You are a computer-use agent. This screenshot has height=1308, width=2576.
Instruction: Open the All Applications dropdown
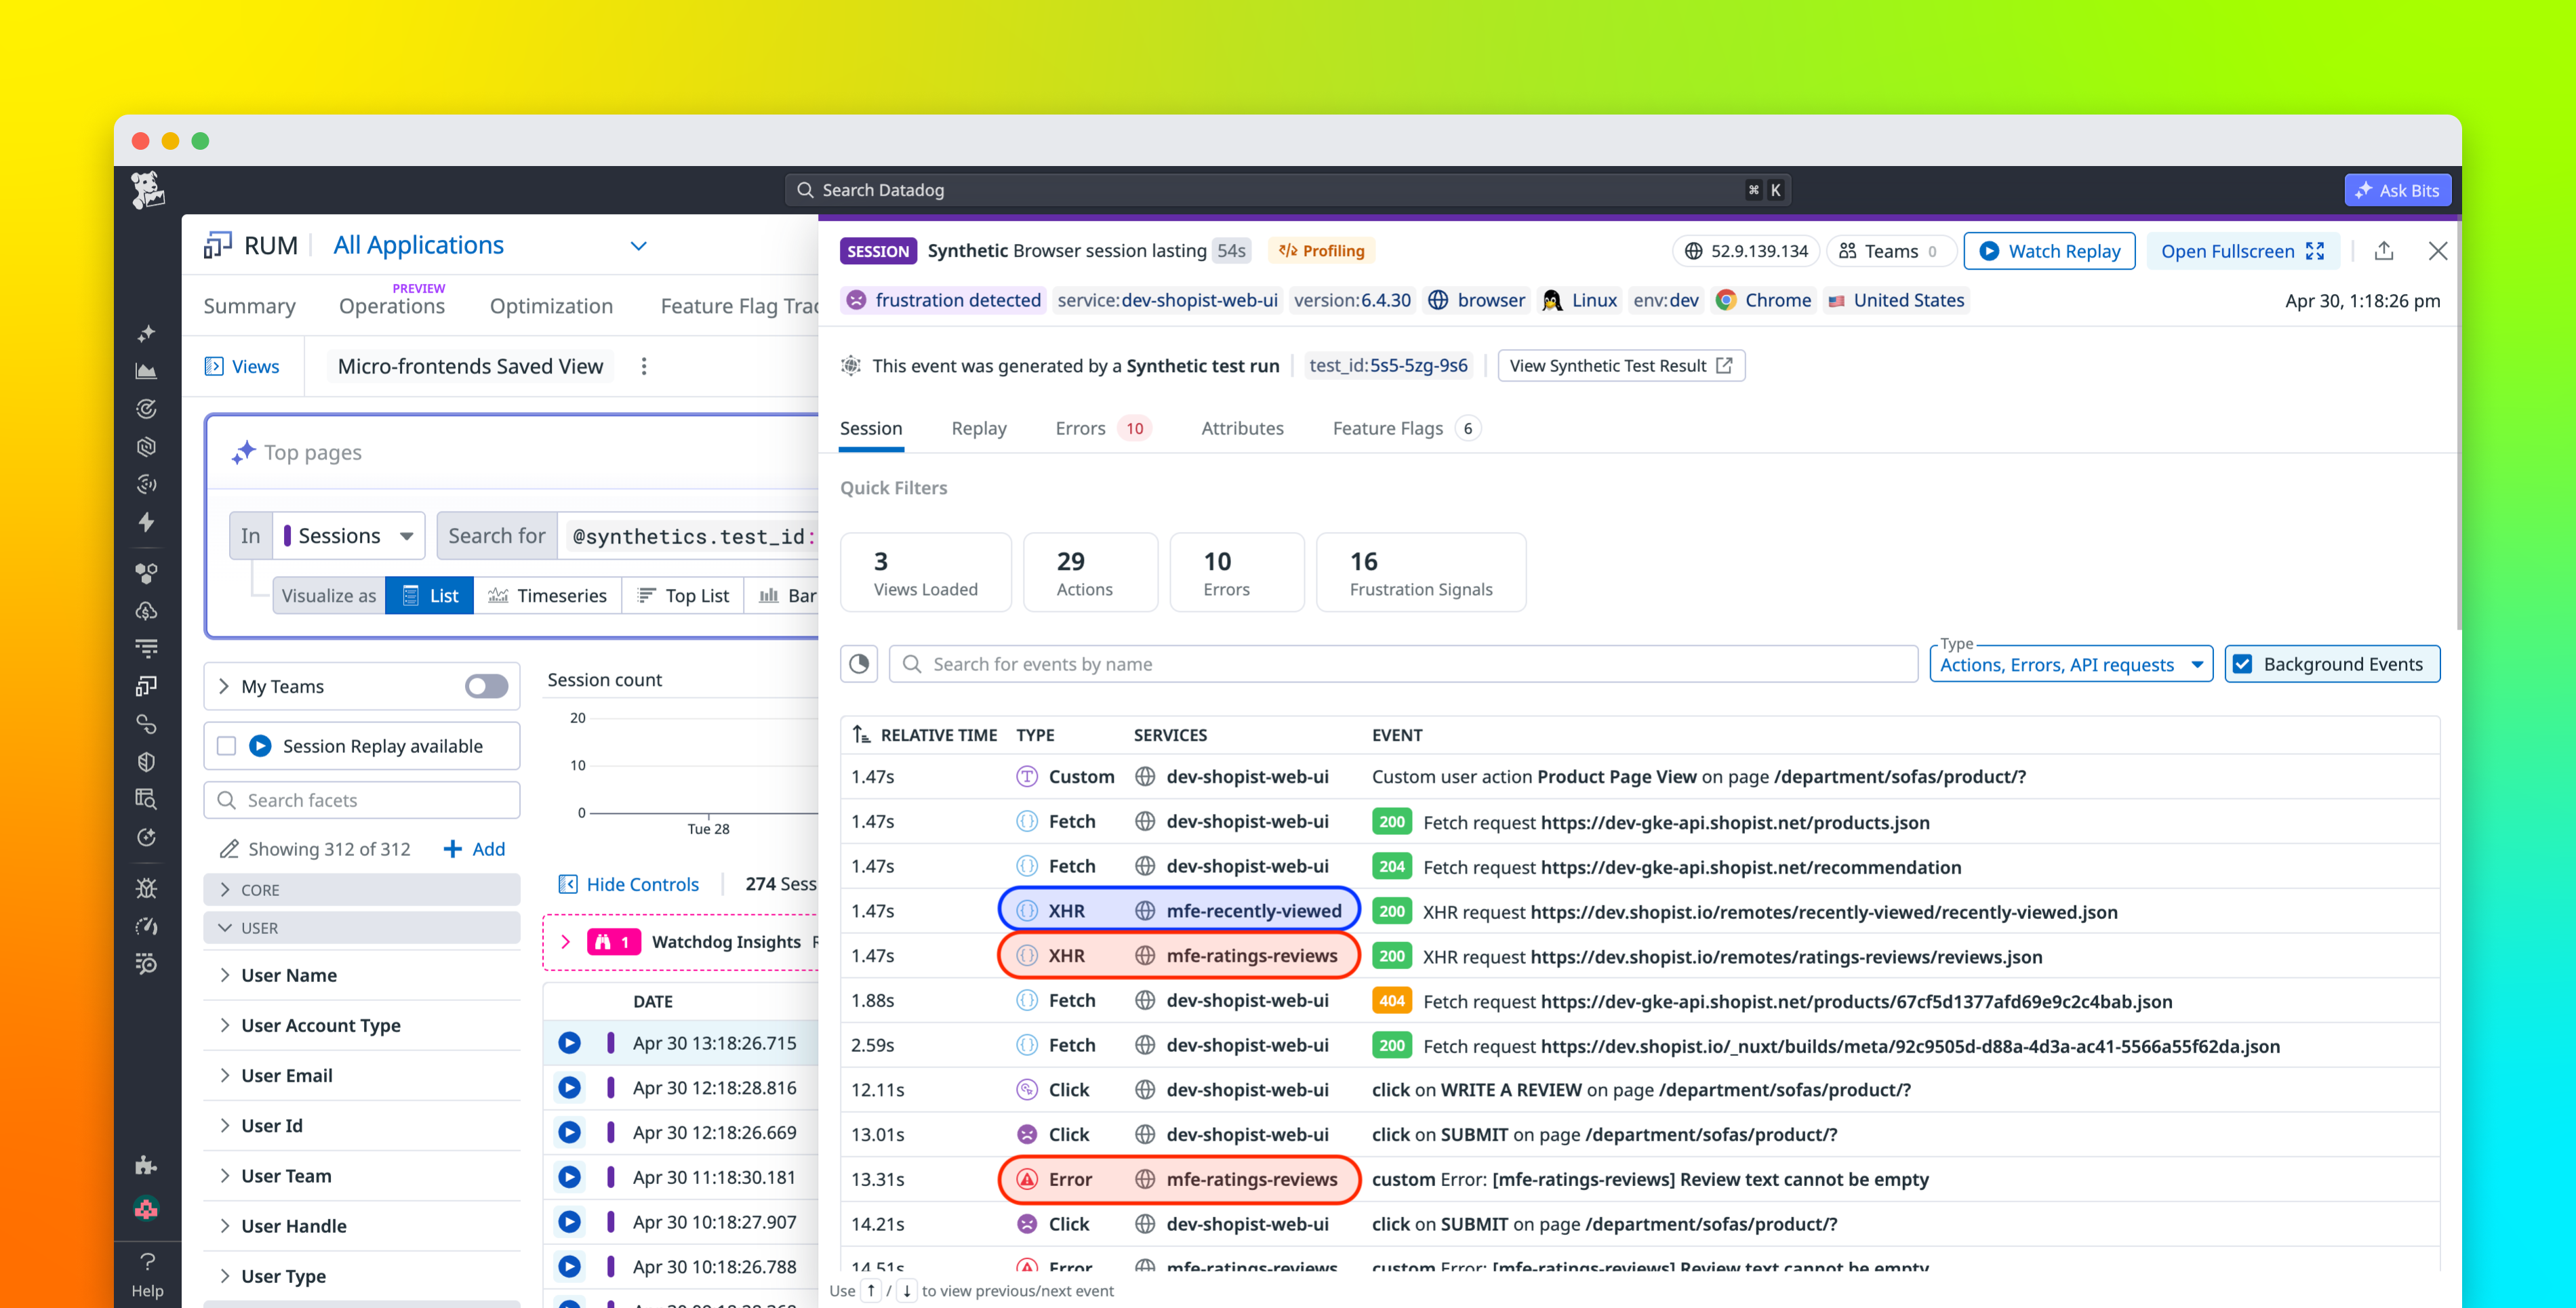click(x=490, y=245)
